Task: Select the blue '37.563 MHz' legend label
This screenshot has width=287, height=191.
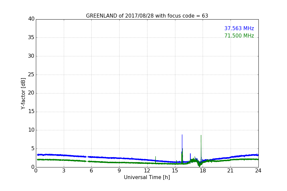Action: point(239,28)
